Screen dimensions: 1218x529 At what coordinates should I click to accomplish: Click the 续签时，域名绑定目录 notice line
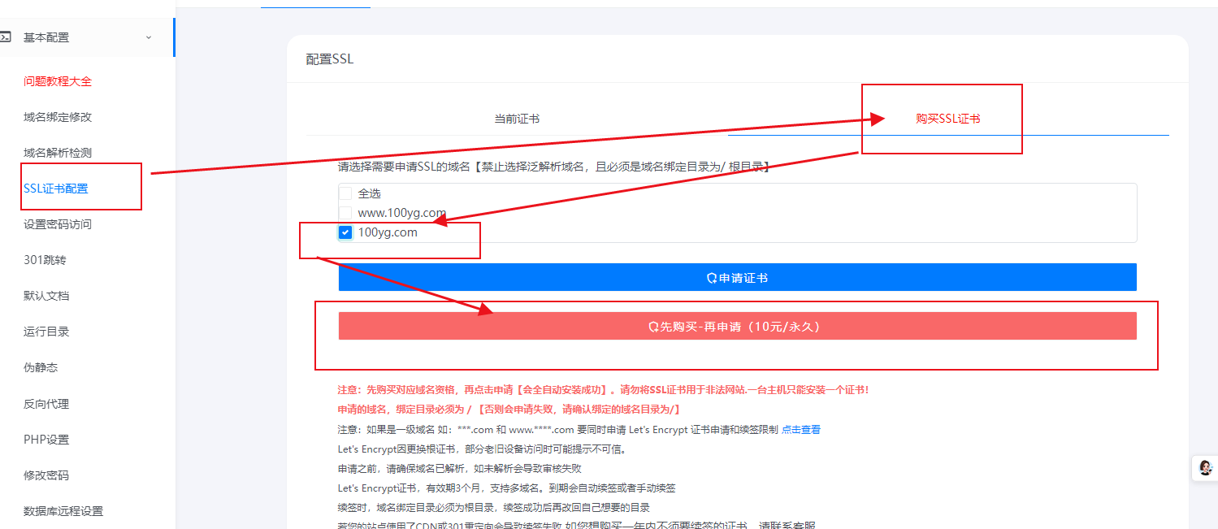tap(493, 508)
